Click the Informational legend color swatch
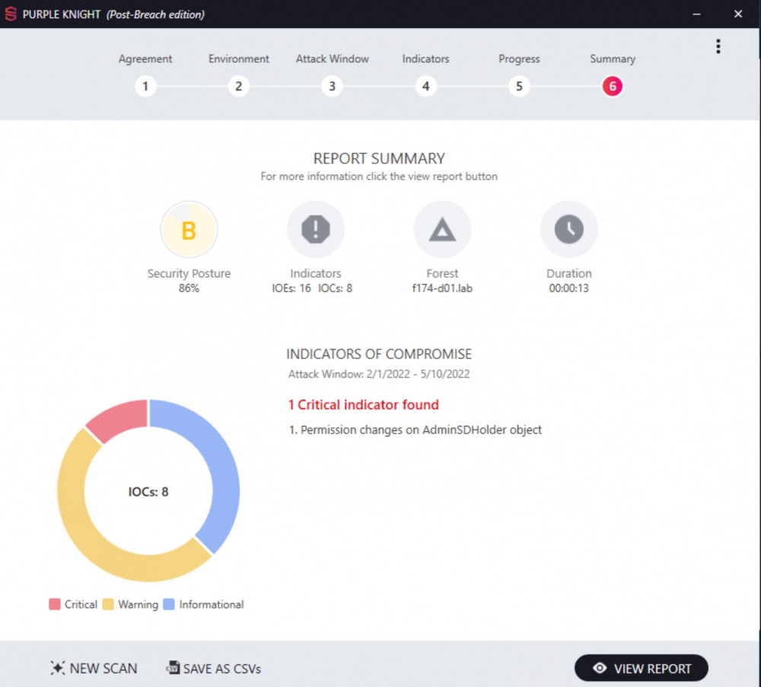Viewport: 761px width, 687px height. [169, 604]
